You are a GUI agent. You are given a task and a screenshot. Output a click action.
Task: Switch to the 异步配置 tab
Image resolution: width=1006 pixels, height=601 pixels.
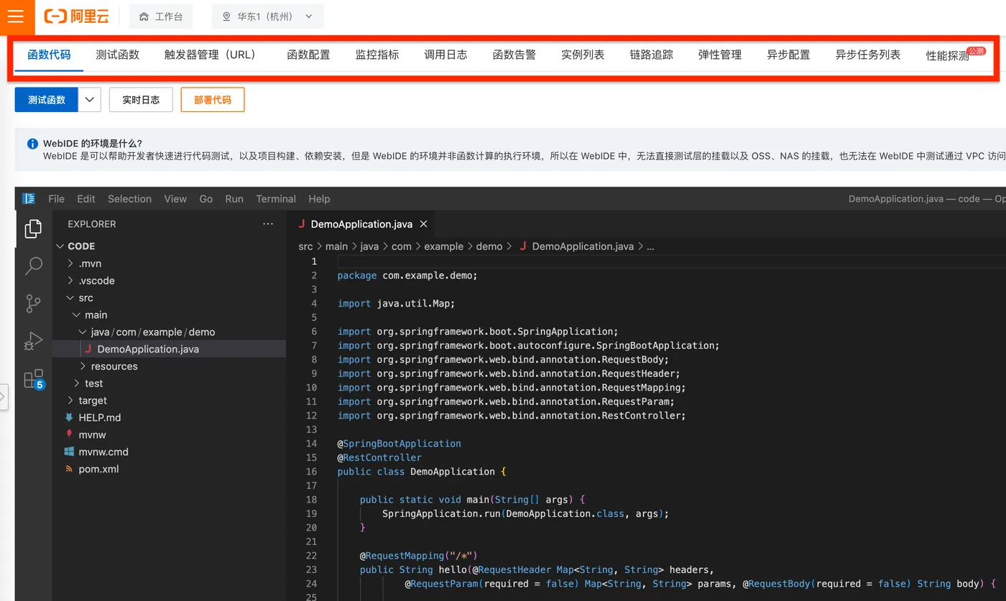[x=788, y=55]
